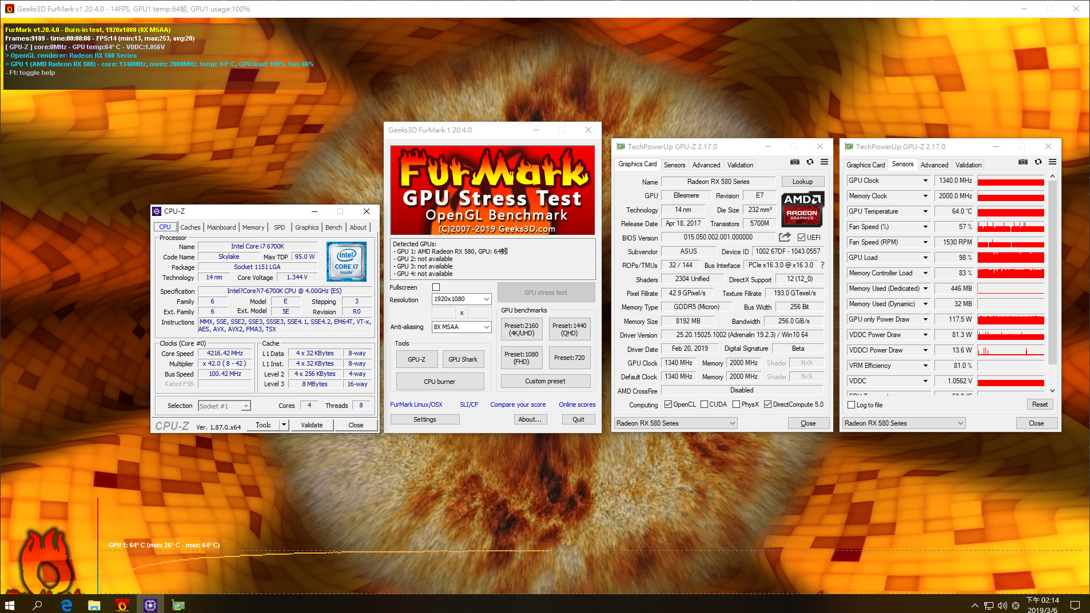Viewport: 1090px width, 613px height.
Task: Open Resolution dropdown in FurMark
Action: click(462, 299)
